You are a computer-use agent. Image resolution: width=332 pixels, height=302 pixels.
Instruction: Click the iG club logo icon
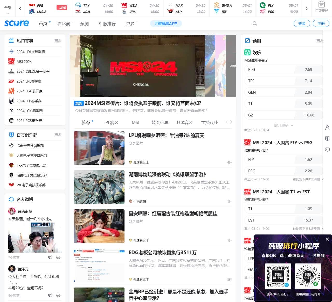click(11, 146)
